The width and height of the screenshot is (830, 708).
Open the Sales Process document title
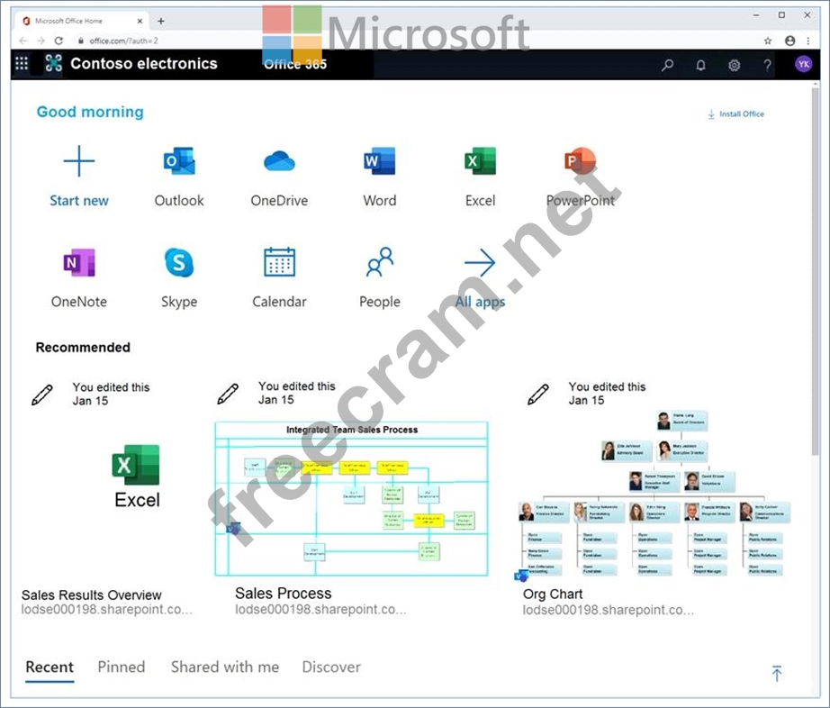[x=284, y=593]
